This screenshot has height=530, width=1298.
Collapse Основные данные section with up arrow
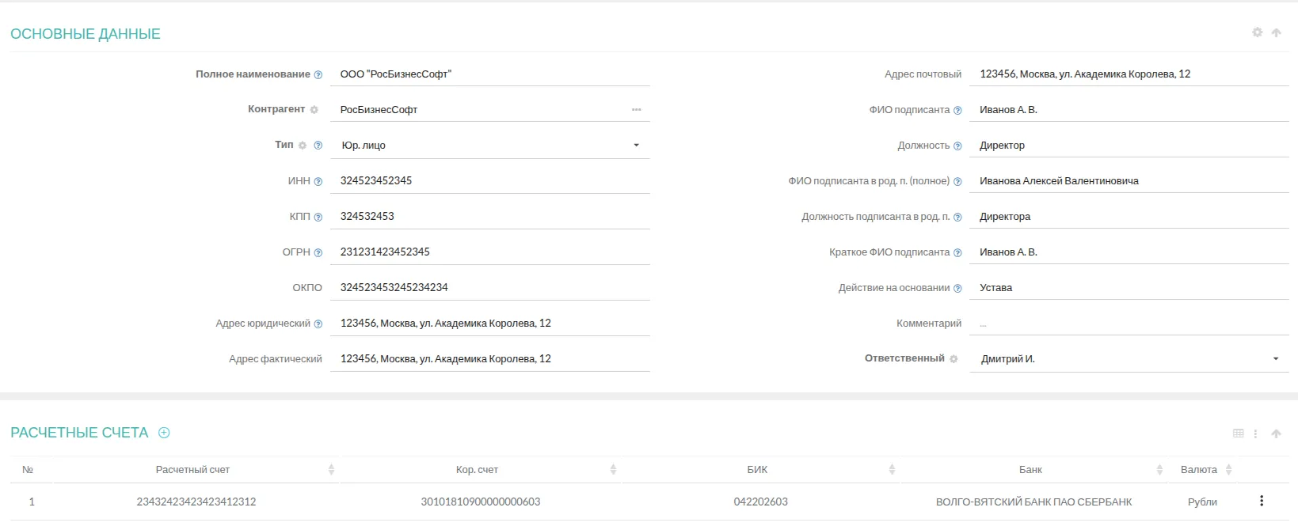(1276, 33)
